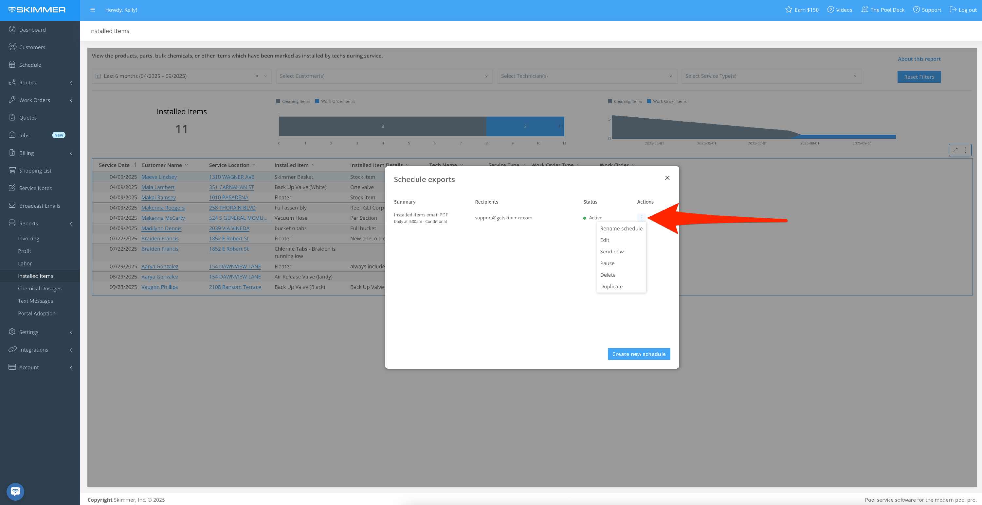This screenshot has height=505, width=982.
Task: Select Pause in the actions menu
Action: pyautogui.click(x=607, y=263)
